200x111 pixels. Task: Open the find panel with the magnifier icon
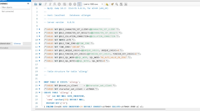click(x=116, y=4)
